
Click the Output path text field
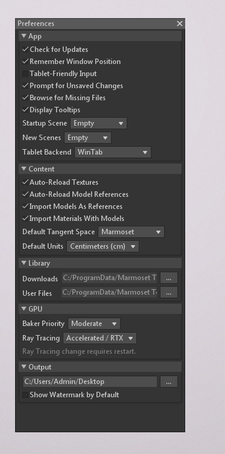90,382
